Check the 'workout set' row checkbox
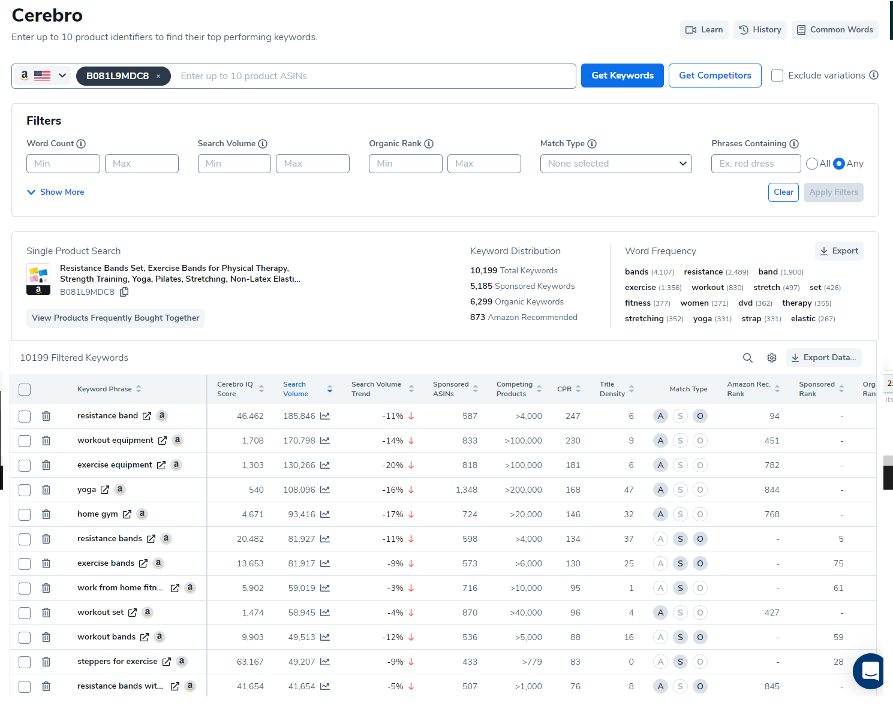Image resolution: width=893 pixels, height=727 pixels. coord(25,613)
